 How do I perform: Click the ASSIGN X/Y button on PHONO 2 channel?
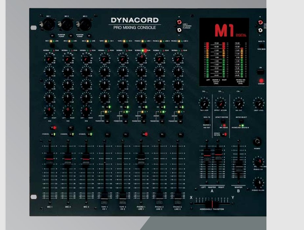point(162,116)
